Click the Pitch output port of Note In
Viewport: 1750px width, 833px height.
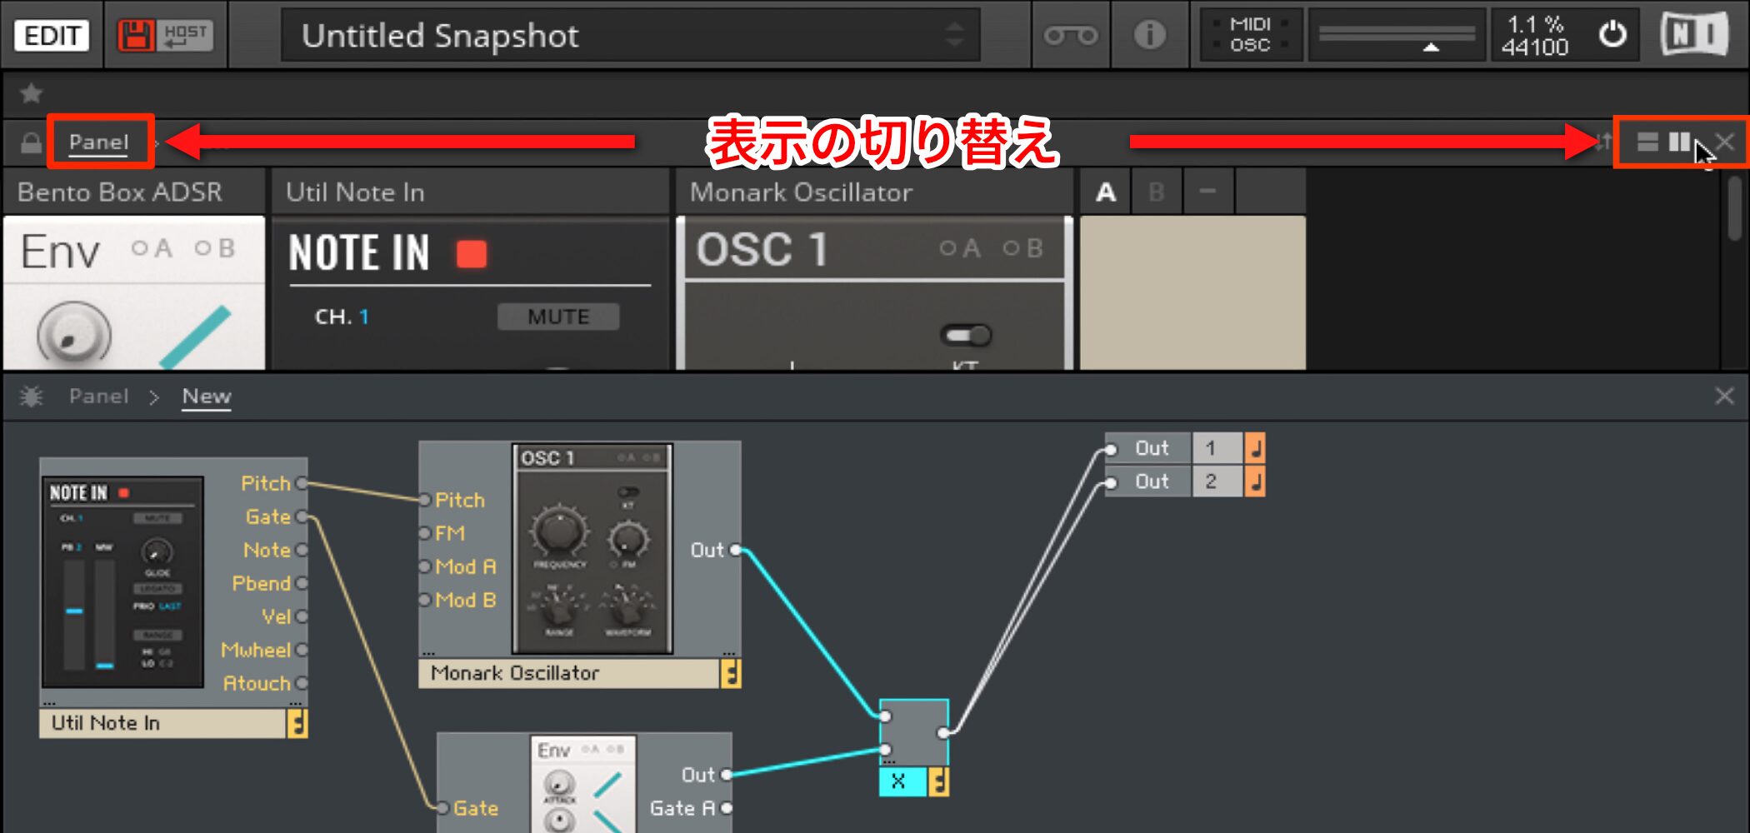point(302,483)
